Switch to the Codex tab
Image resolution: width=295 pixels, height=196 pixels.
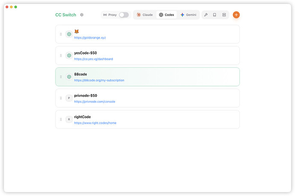pyautogui.click(x=166, y=15)
